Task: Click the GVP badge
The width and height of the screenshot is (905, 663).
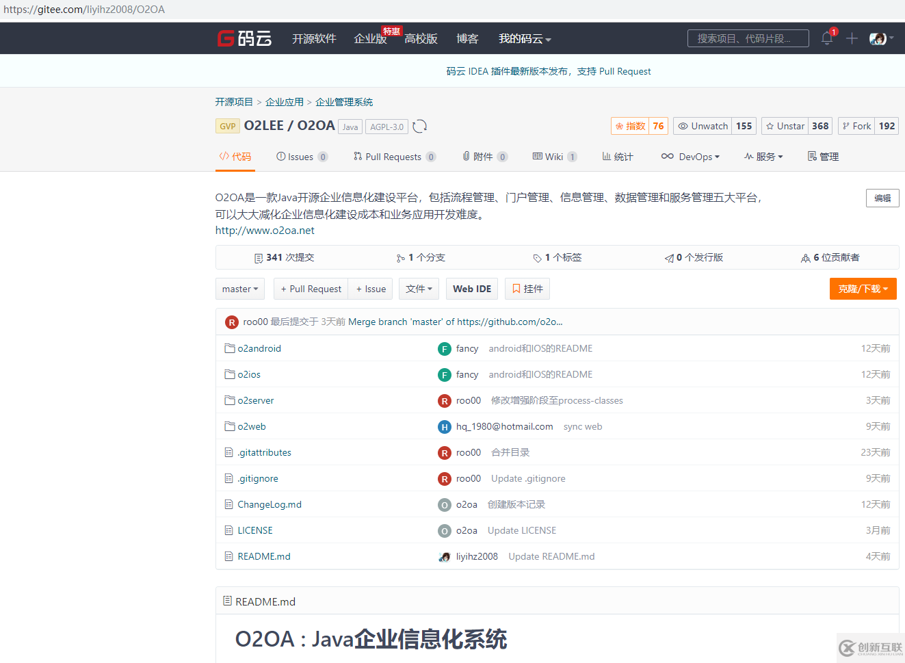Action: (x=228, y=127)
